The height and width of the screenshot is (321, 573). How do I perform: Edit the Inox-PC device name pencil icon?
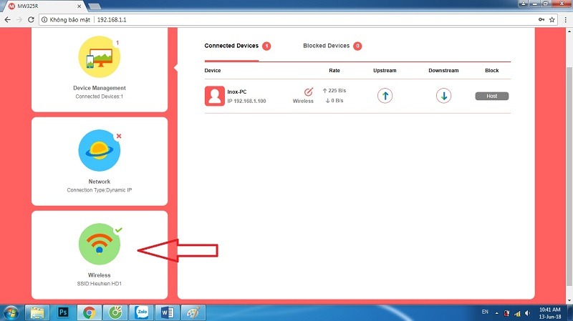point(309,92)
